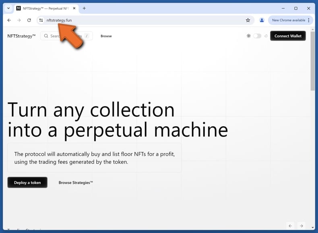Click the slash shortcut badge in search
Viewport: 318px width, 233px height.
point(87,36)
